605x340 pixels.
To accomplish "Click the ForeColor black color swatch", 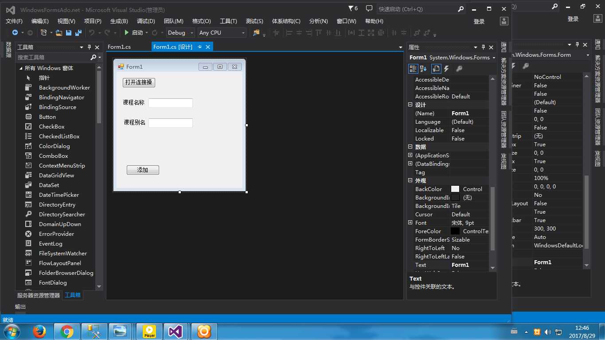I will [x=455, y=231].
